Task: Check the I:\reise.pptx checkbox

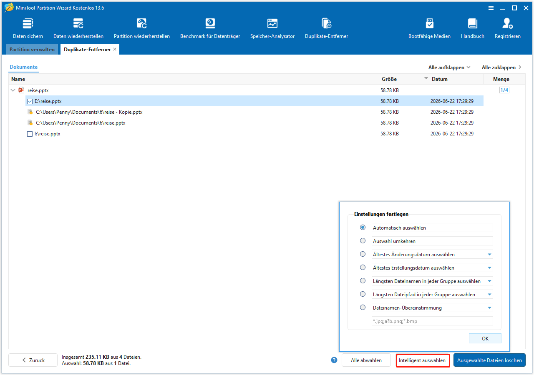Action: point(30,134)
